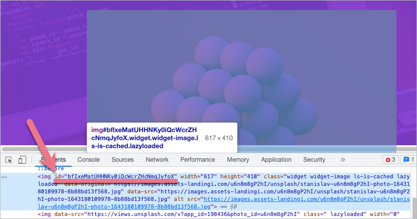Switch to the Console tab
This screenshot has width=417, height=219.
point(88,160)
